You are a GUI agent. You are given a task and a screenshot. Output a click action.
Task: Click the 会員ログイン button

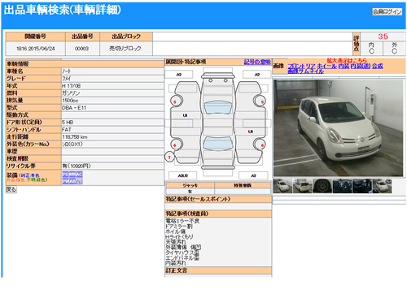[x=387, y=11]
